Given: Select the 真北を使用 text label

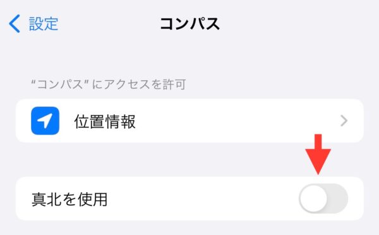Looking at the screenshot, I should click(69, 199).
